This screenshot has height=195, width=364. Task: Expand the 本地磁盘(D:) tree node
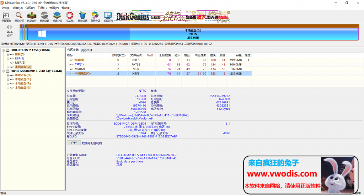point(8,75)
